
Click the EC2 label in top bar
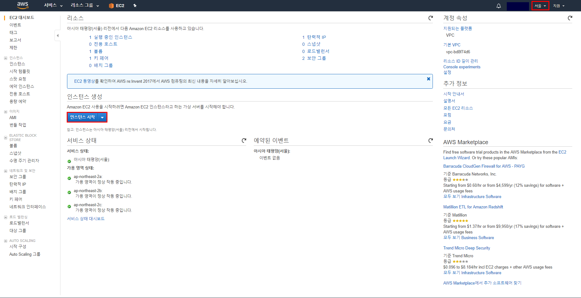(x=120, y=6)
